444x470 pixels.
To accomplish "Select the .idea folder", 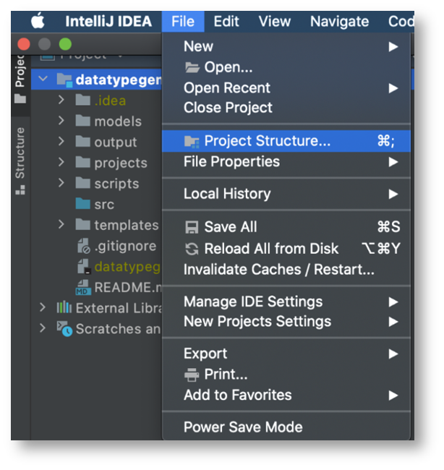I will pyautogui.click(x=110, y=101).
